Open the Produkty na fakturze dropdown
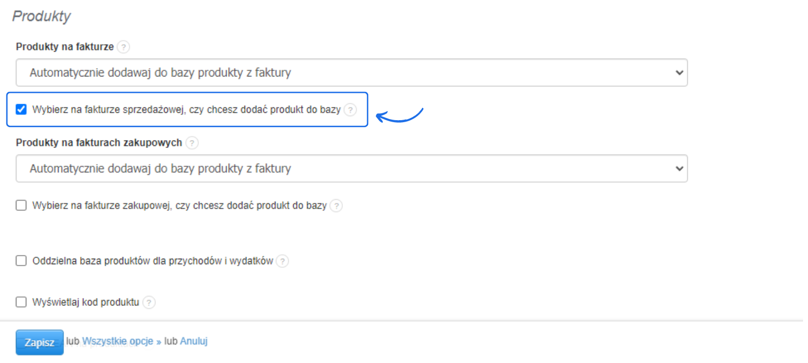Screen dimensions: 808x363 click(x=351, y=73)
